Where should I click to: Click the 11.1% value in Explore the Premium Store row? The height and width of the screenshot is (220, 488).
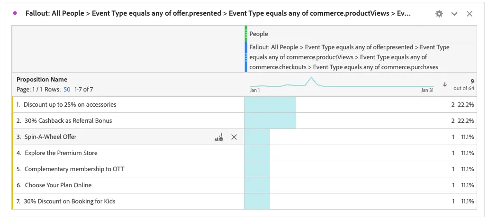[x=468, y=153]
